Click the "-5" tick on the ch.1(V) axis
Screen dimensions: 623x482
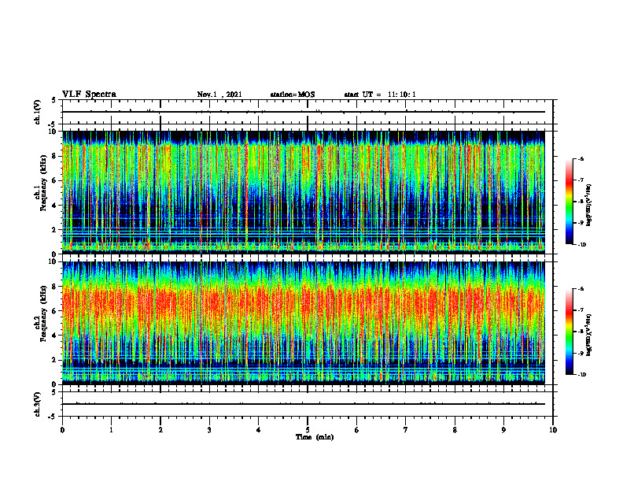coord(53,124)
